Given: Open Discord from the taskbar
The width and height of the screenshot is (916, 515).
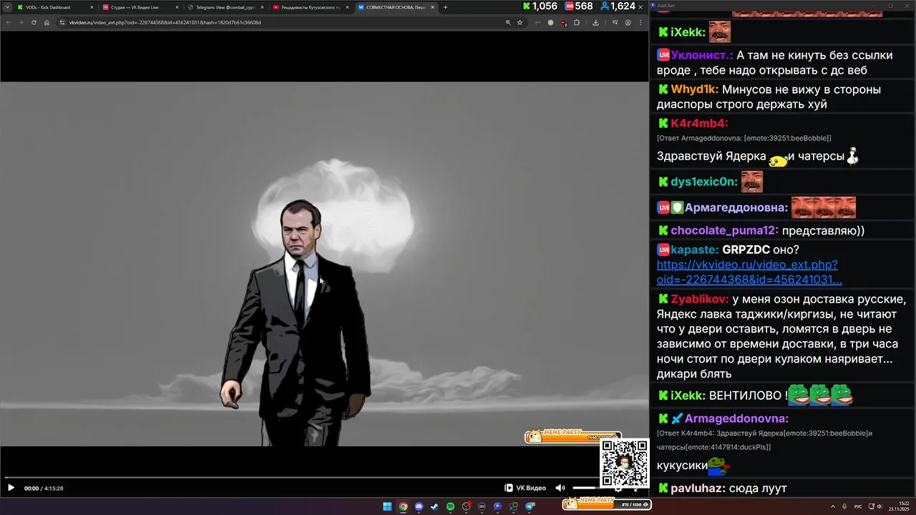Looking at the screenshot, I should pos(419,506).
